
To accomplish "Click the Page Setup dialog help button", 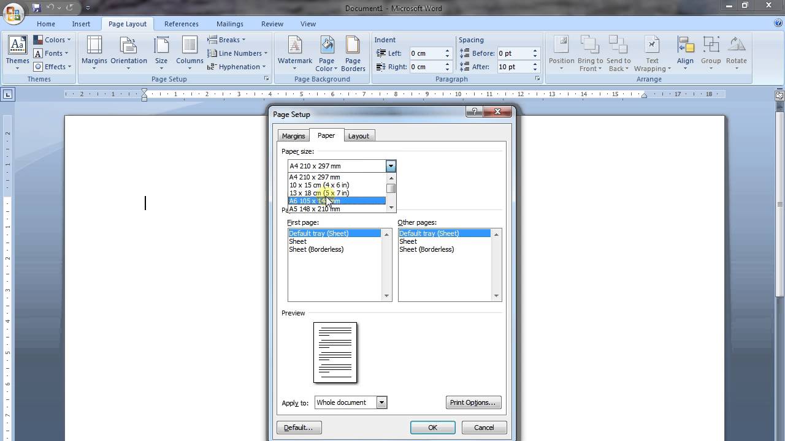I will [x=474, y=111].
